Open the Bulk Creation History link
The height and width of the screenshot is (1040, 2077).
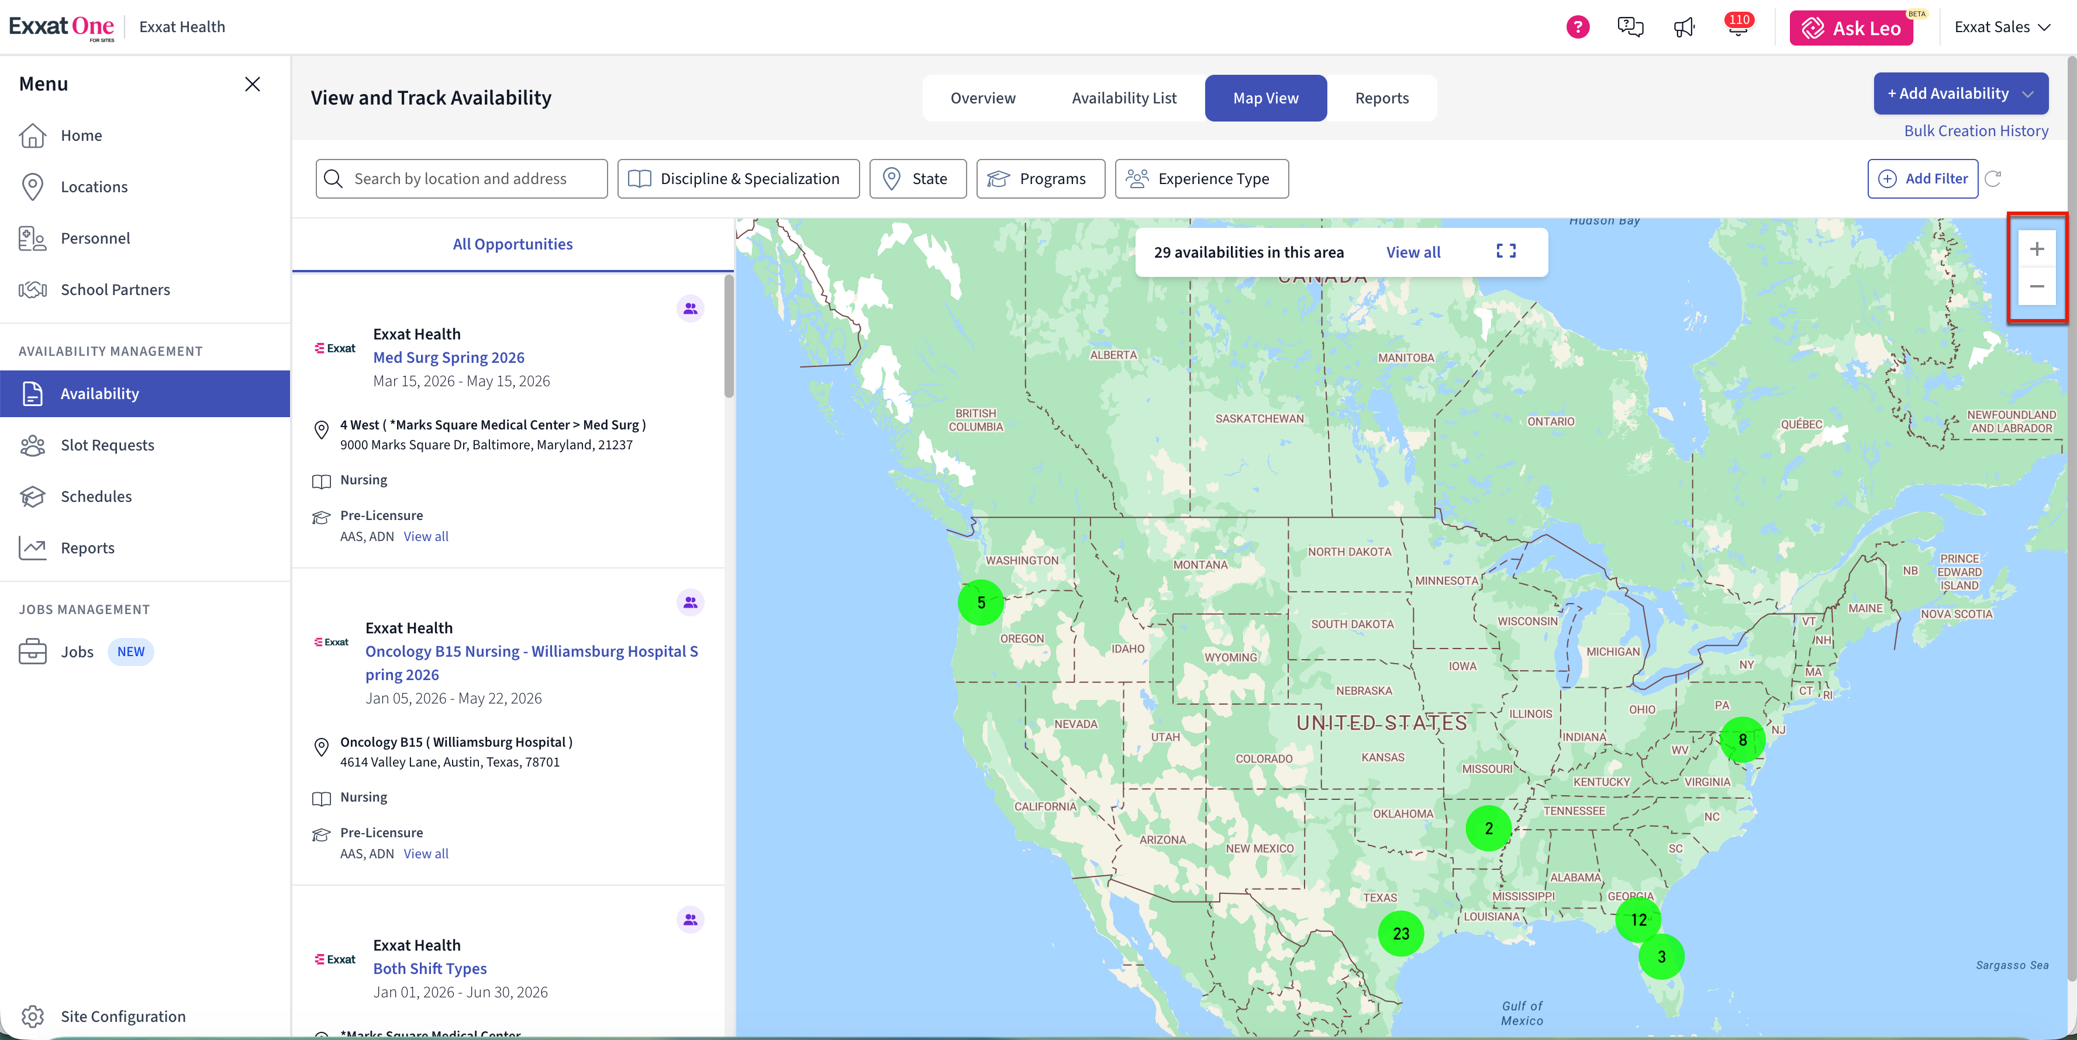click(x=1975, y=130)
